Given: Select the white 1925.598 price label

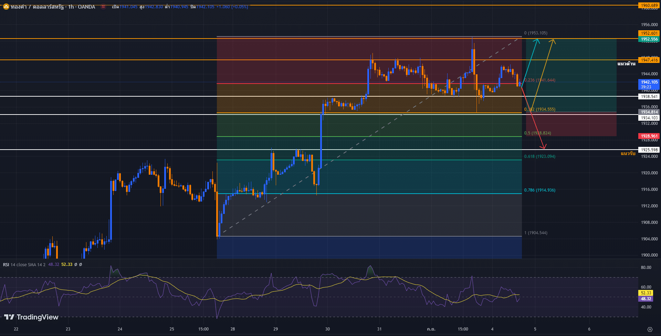Looking at the screenshot, I should [x=649, y=150].
